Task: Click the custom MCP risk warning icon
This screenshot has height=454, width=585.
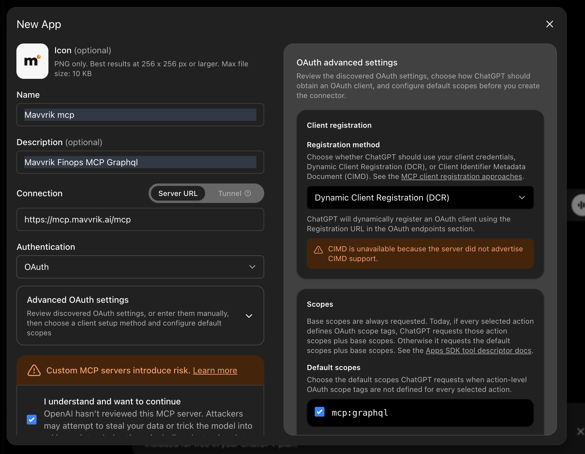Action: click(x=34, y=370)
